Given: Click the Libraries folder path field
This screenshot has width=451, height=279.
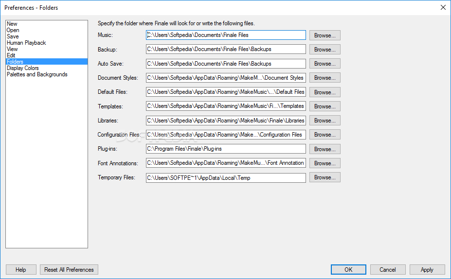Looking at the screenshot, I should coord(226,121).
